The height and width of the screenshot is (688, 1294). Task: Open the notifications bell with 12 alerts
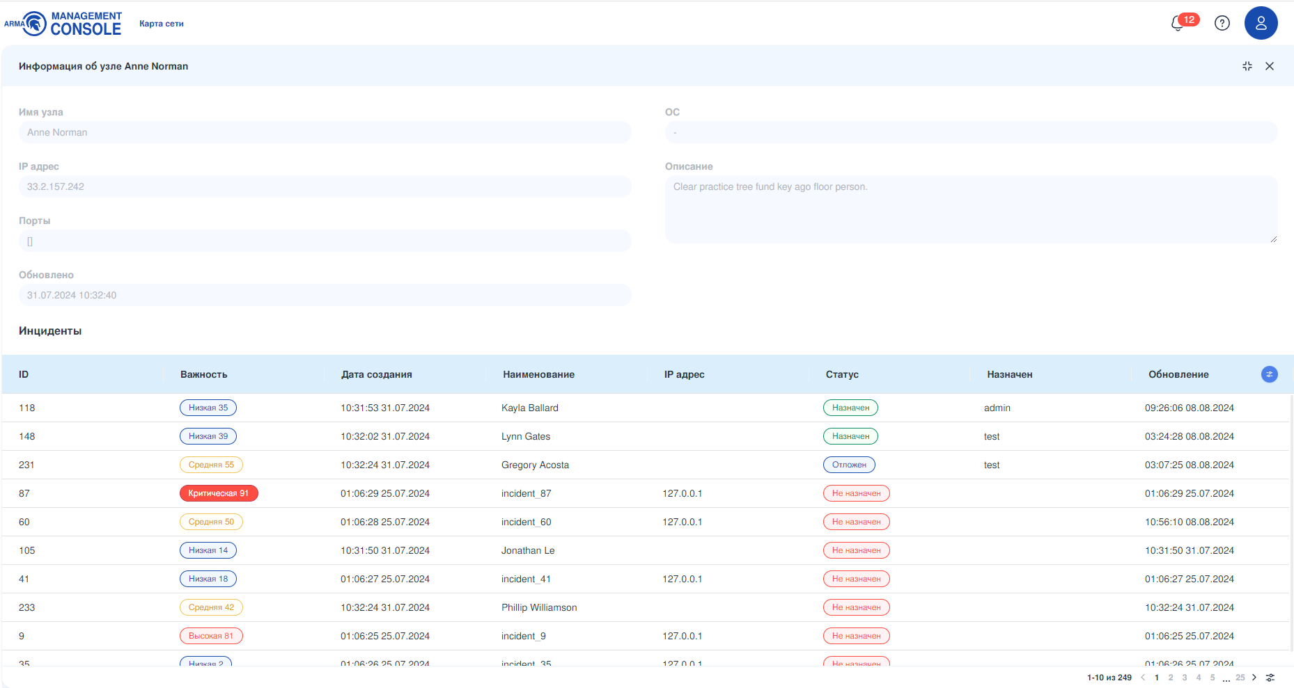click(1178, 23)
